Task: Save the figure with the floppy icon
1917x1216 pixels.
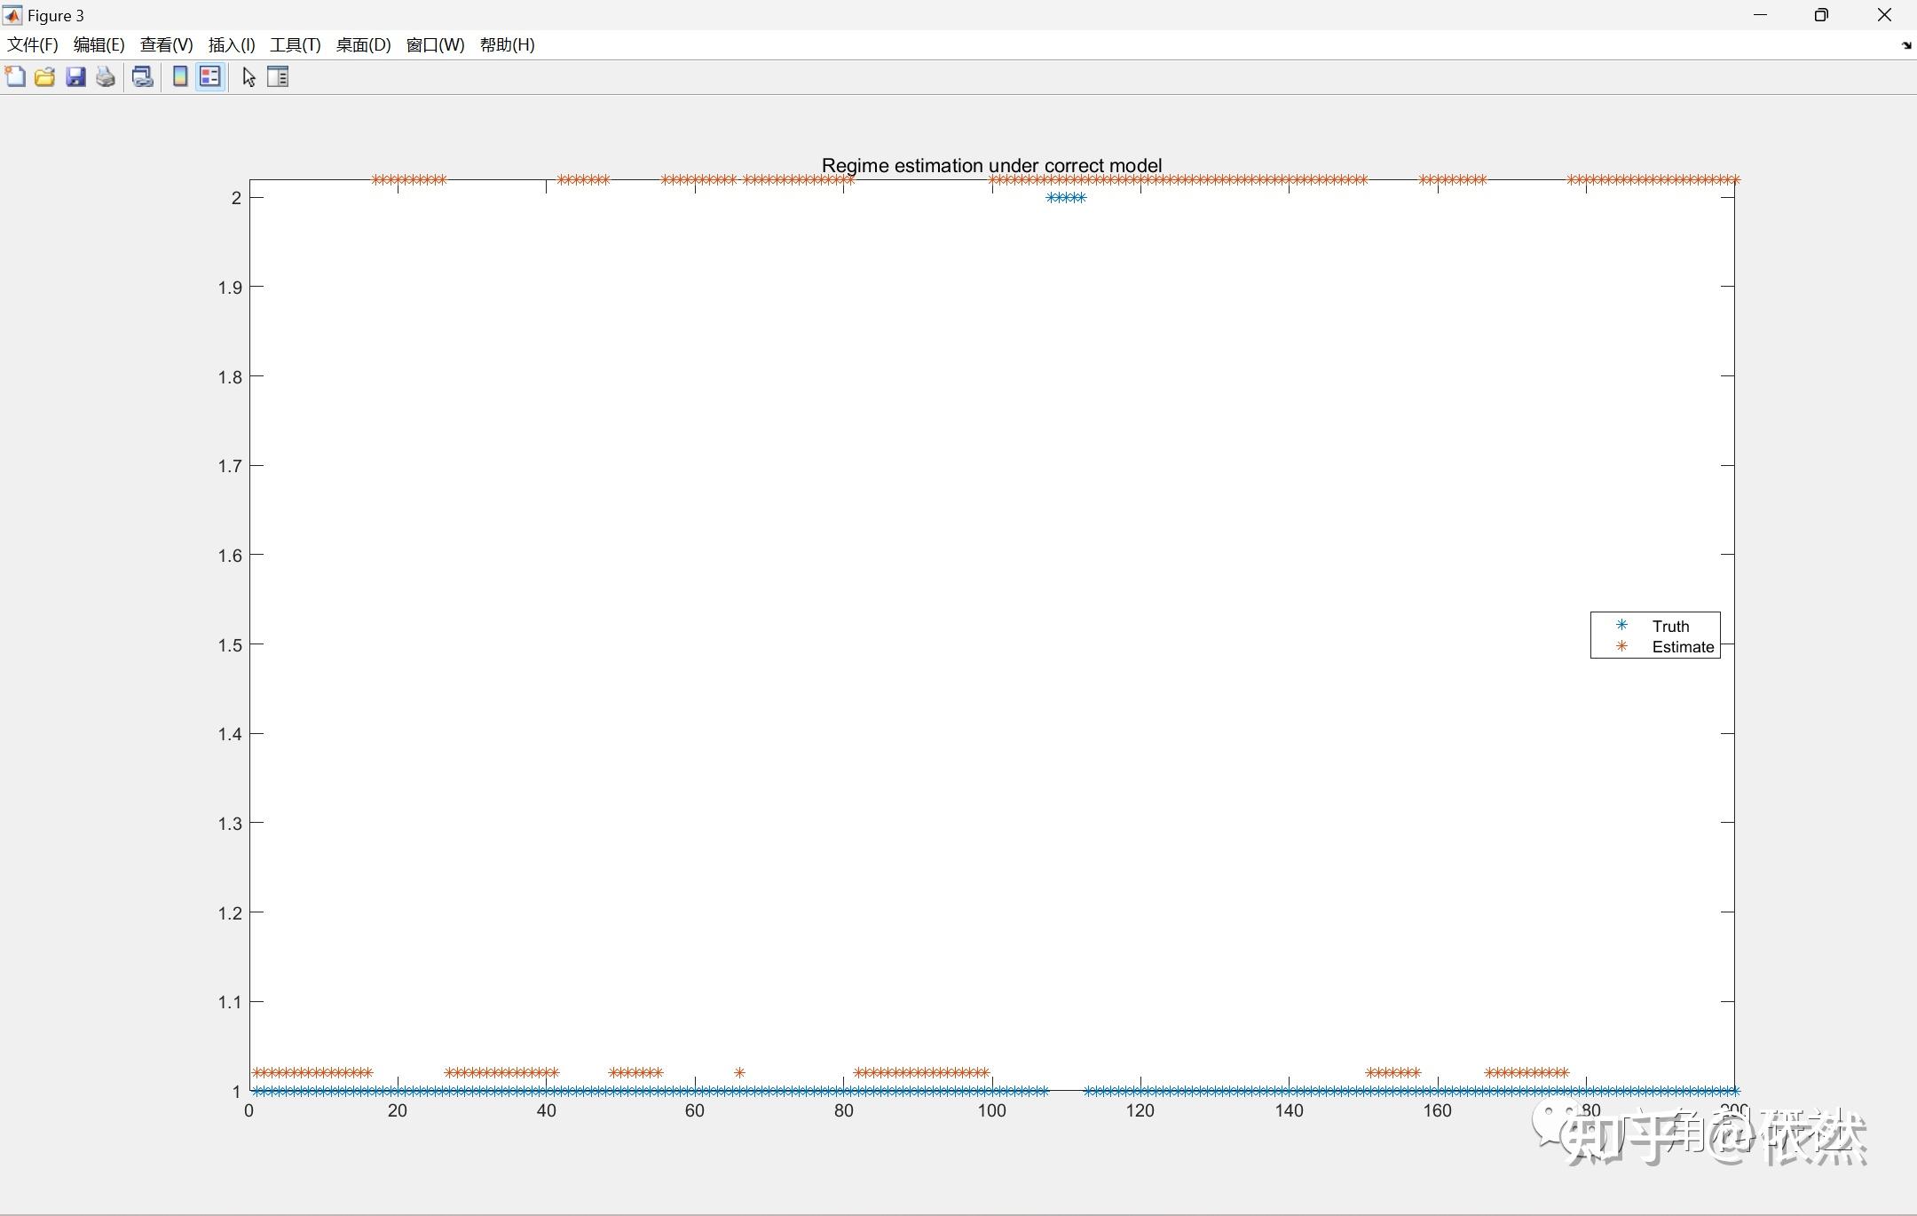Action: [75, 77]
